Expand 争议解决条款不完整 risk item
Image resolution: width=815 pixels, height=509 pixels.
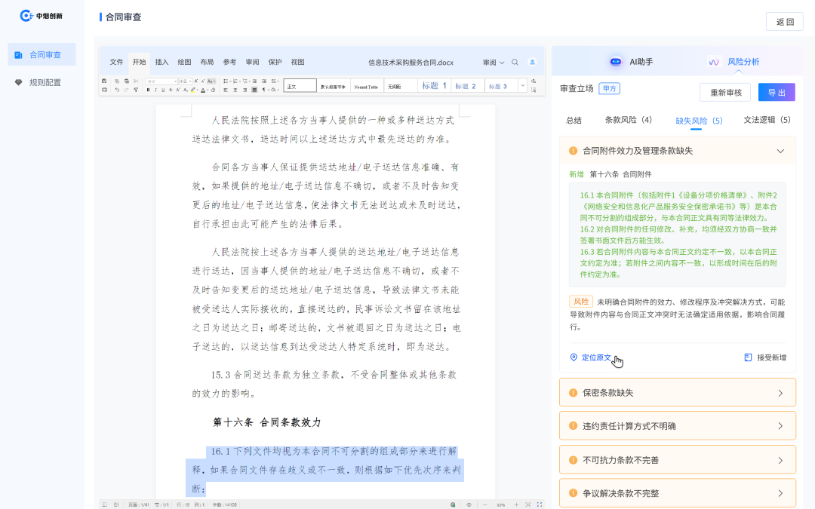click(677, 493)
